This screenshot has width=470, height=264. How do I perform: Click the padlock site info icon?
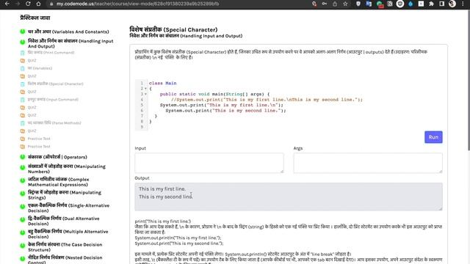point(51,4)
